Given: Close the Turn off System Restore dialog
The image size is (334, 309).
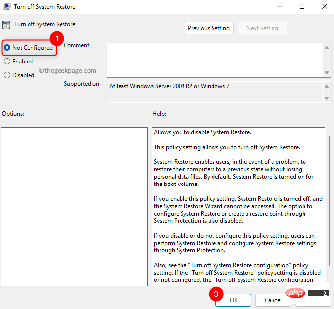Looking at the screenshot, I should (x=325, y=6).
